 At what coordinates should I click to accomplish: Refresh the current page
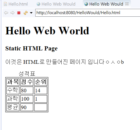[26, 13]
